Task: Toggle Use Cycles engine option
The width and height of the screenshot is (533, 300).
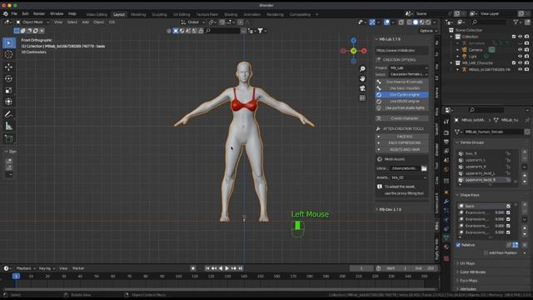Action: [401, 94]
